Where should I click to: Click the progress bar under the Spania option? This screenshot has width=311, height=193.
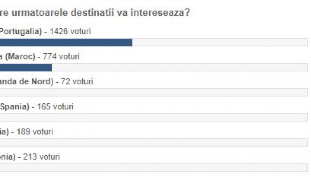154,117
